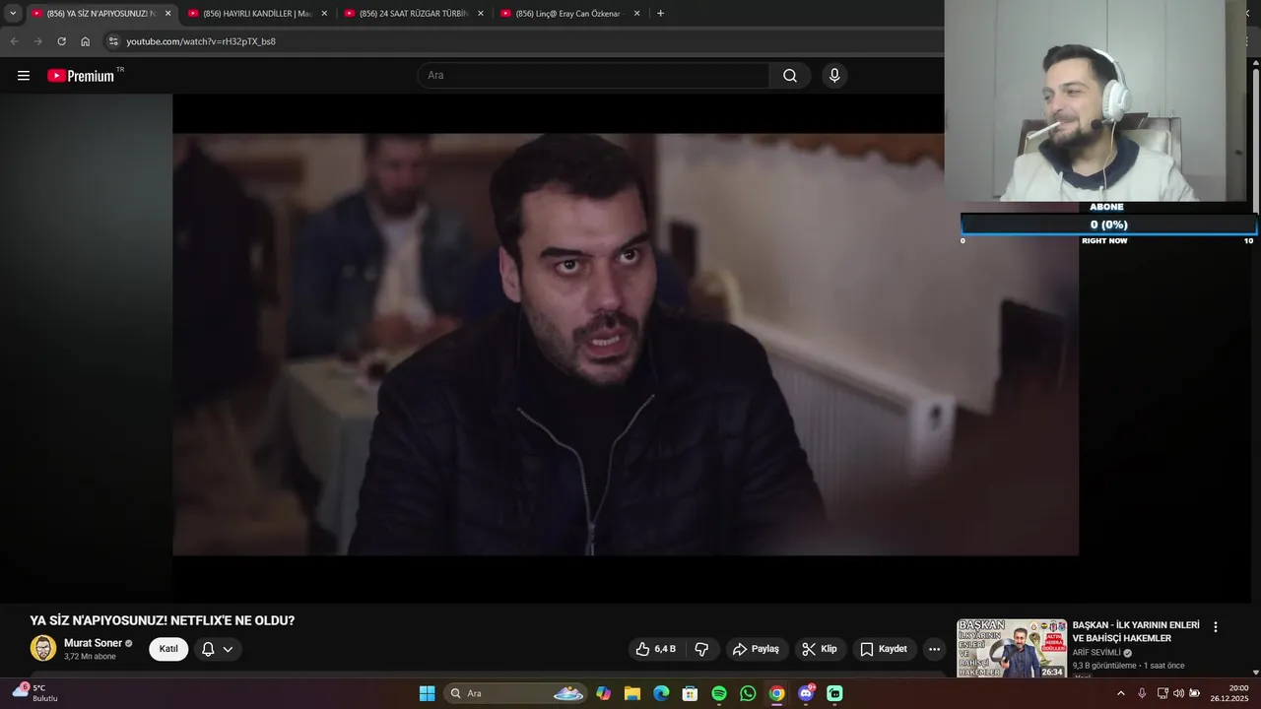Click the magnifier search button

coord(790,76)
